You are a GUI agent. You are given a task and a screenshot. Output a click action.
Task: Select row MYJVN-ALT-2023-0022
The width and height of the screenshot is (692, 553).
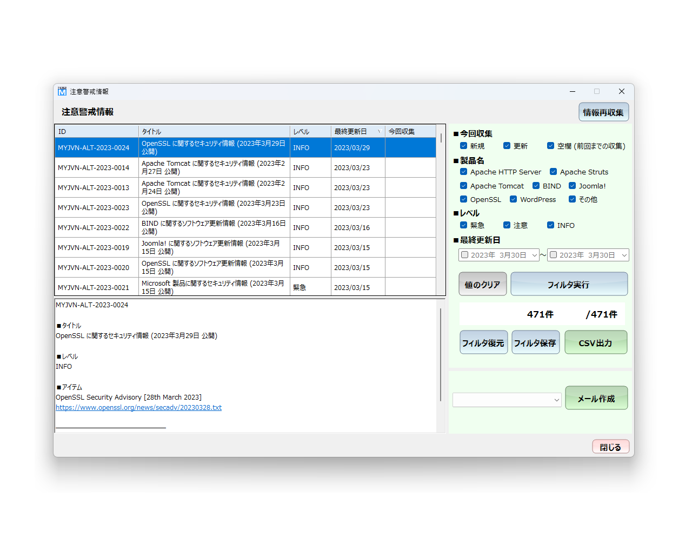(x=245, y=227)
